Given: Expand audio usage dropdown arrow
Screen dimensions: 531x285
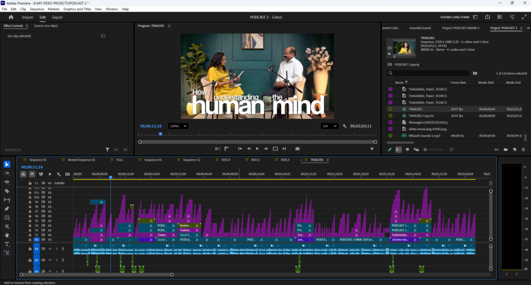Looking at the screenshot, I should [x=448, y=50].
